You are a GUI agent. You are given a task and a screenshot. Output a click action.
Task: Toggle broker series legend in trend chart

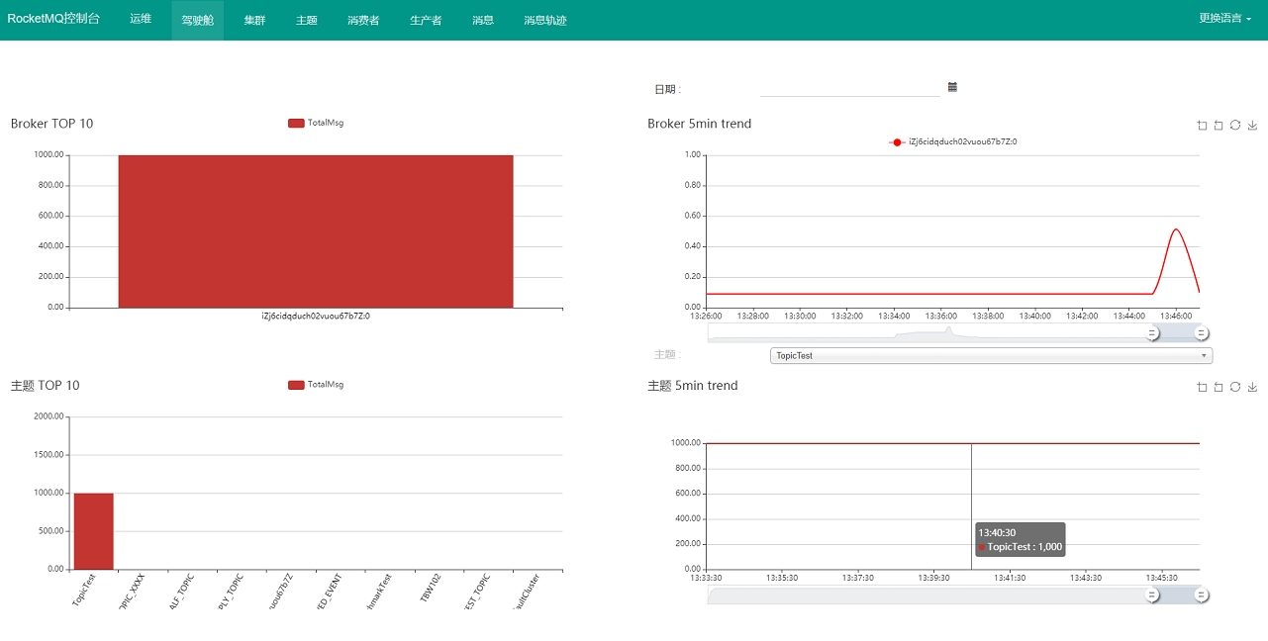952,142
